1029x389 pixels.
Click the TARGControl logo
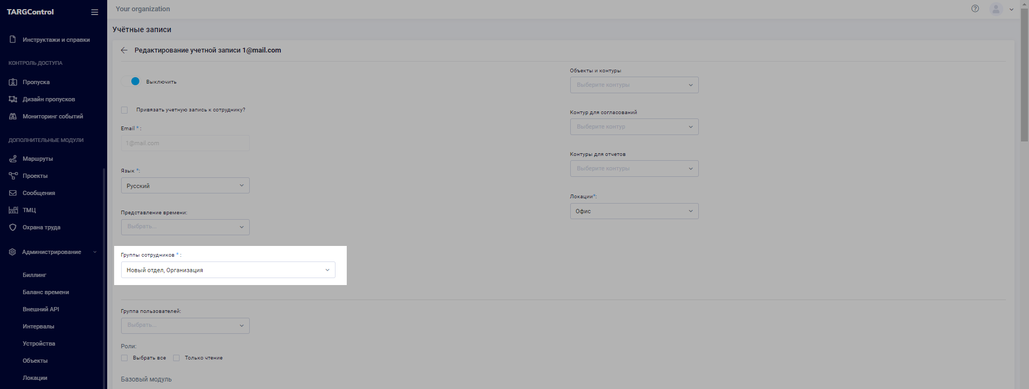(30, 12)
